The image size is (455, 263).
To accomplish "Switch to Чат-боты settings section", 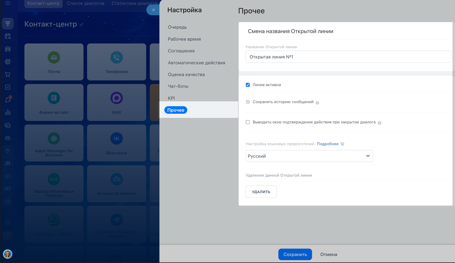I will [178, 86].
